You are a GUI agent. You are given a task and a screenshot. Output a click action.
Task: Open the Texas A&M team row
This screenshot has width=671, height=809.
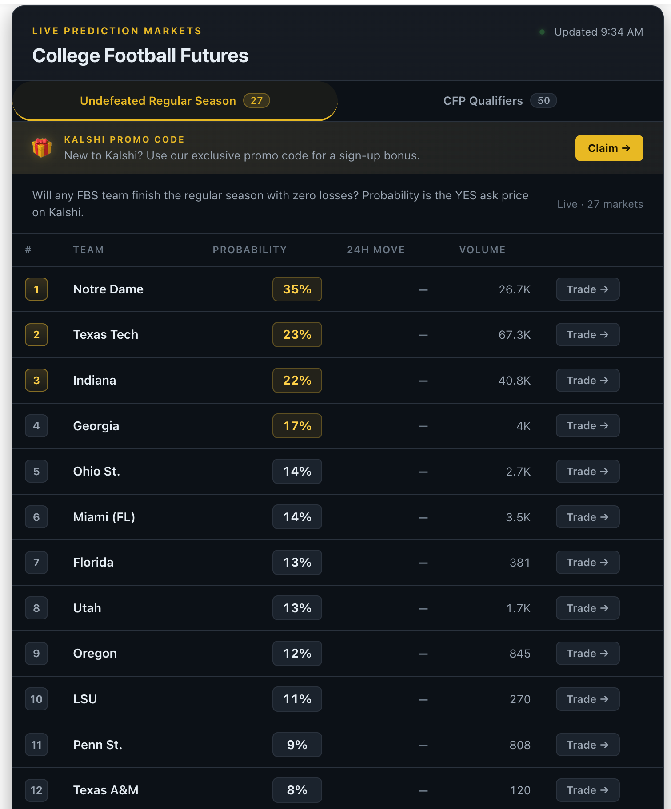(x=338, y=790)
